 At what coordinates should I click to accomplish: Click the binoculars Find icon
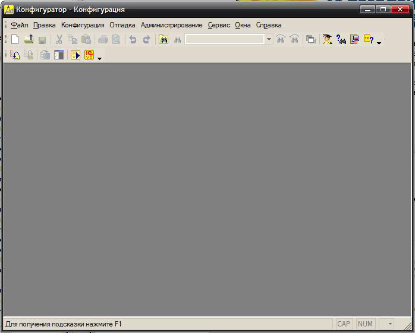coord(164,40)
